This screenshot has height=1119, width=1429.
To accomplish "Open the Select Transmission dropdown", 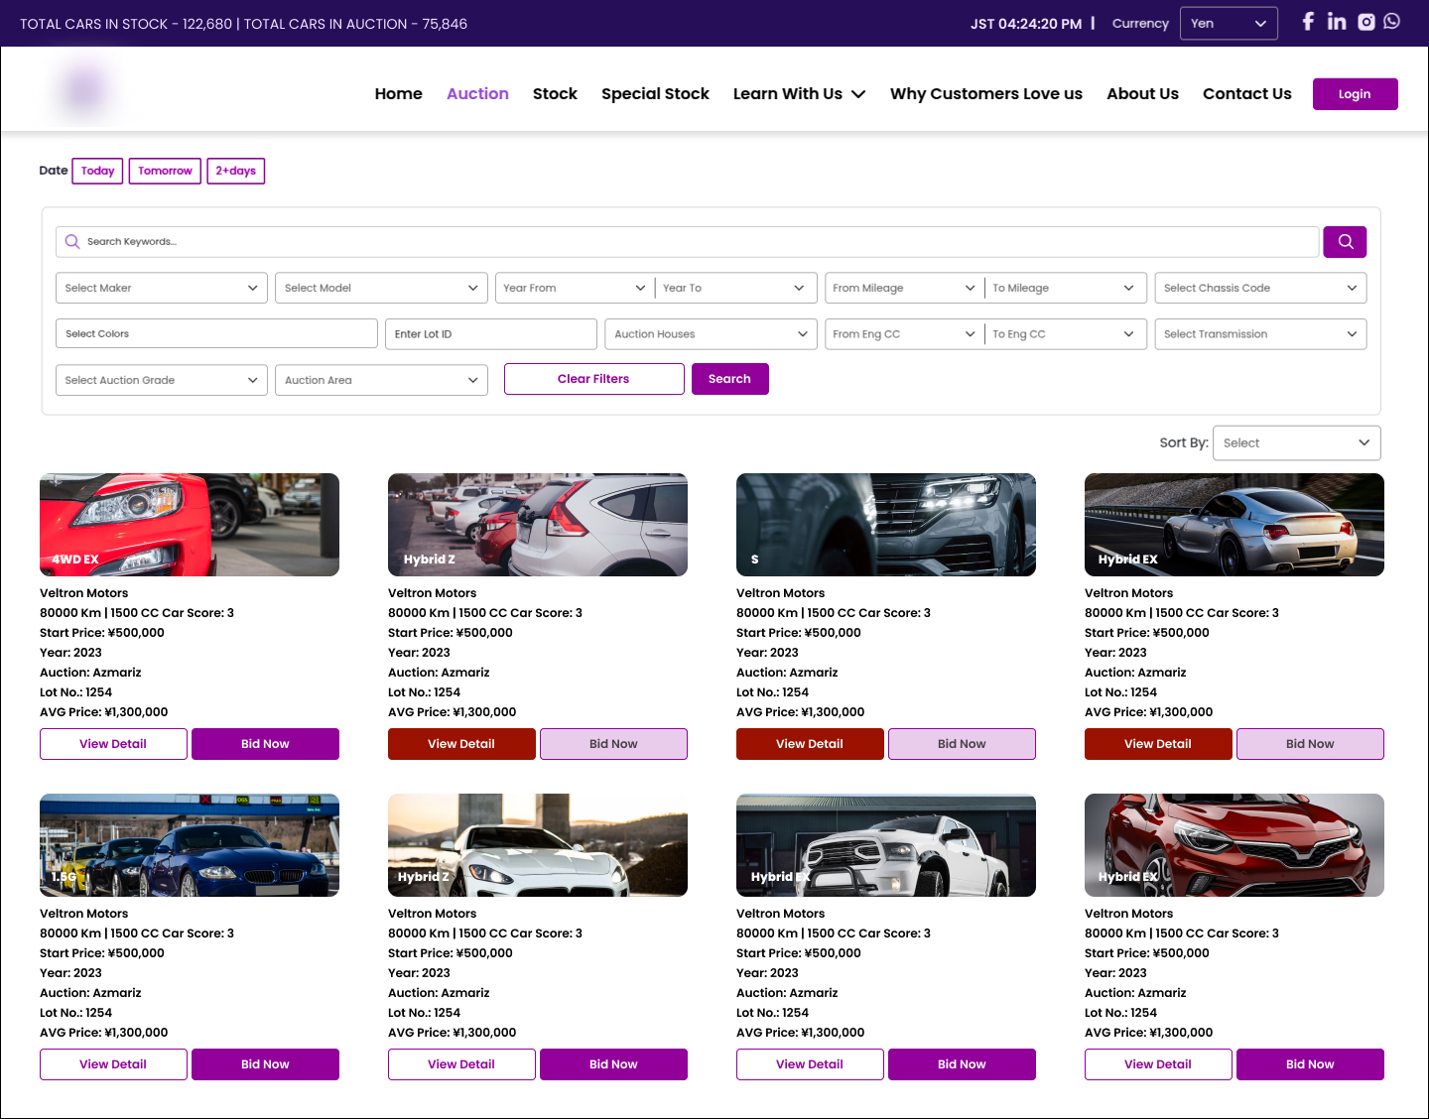I will [1260, 334].
